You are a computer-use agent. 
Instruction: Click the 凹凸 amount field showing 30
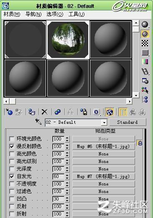[x=59, y=199]
